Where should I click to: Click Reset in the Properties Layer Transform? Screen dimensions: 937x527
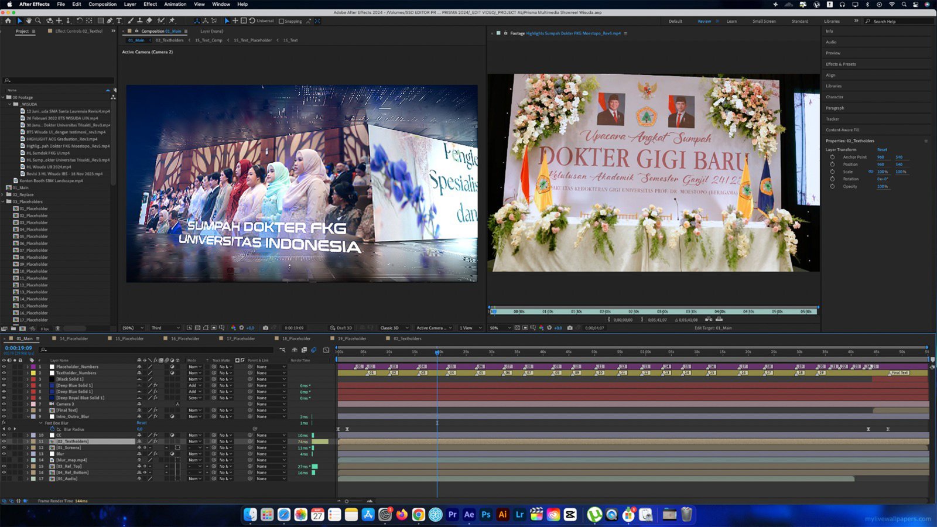[x=882, y=149]
